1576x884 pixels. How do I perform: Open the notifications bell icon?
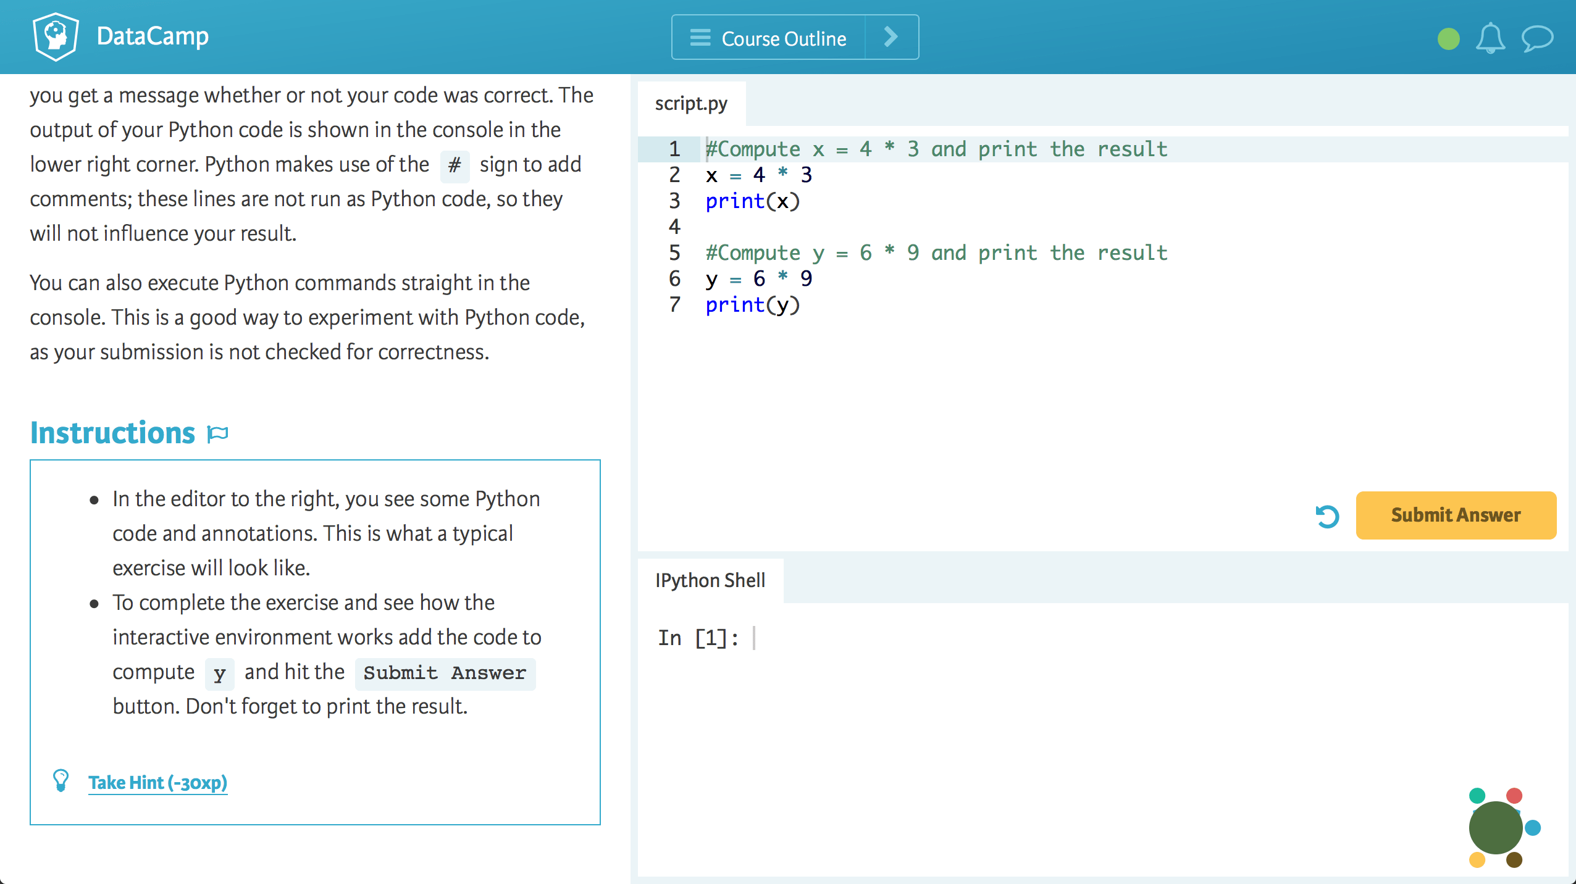click(1490, 39)
